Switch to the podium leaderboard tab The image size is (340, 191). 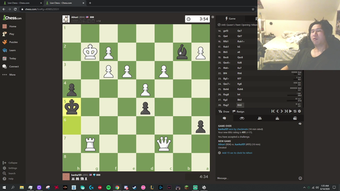(x=277, y=118)
